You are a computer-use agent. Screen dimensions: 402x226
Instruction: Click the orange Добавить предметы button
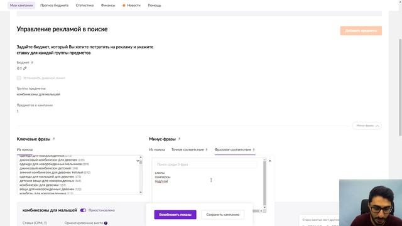[x=361, y=31]
